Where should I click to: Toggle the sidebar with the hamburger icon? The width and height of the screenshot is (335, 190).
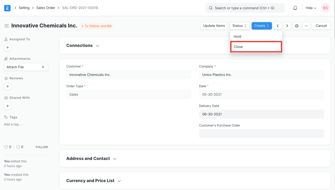(x=7, y=26)
